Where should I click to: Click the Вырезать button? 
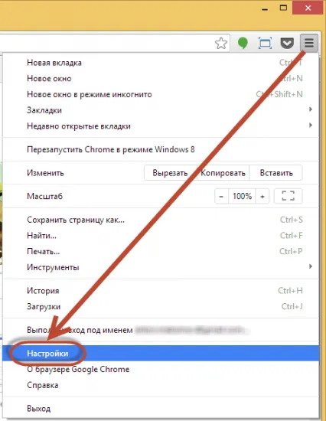coord(170,173)
